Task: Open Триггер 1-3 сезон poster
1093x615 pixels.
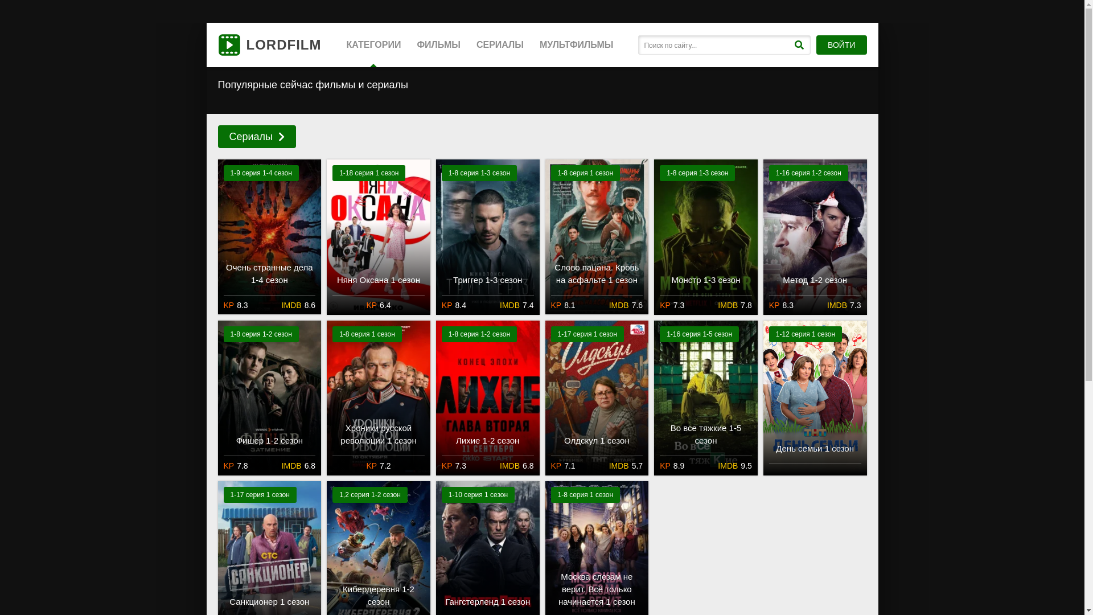Action: point(488,237)
